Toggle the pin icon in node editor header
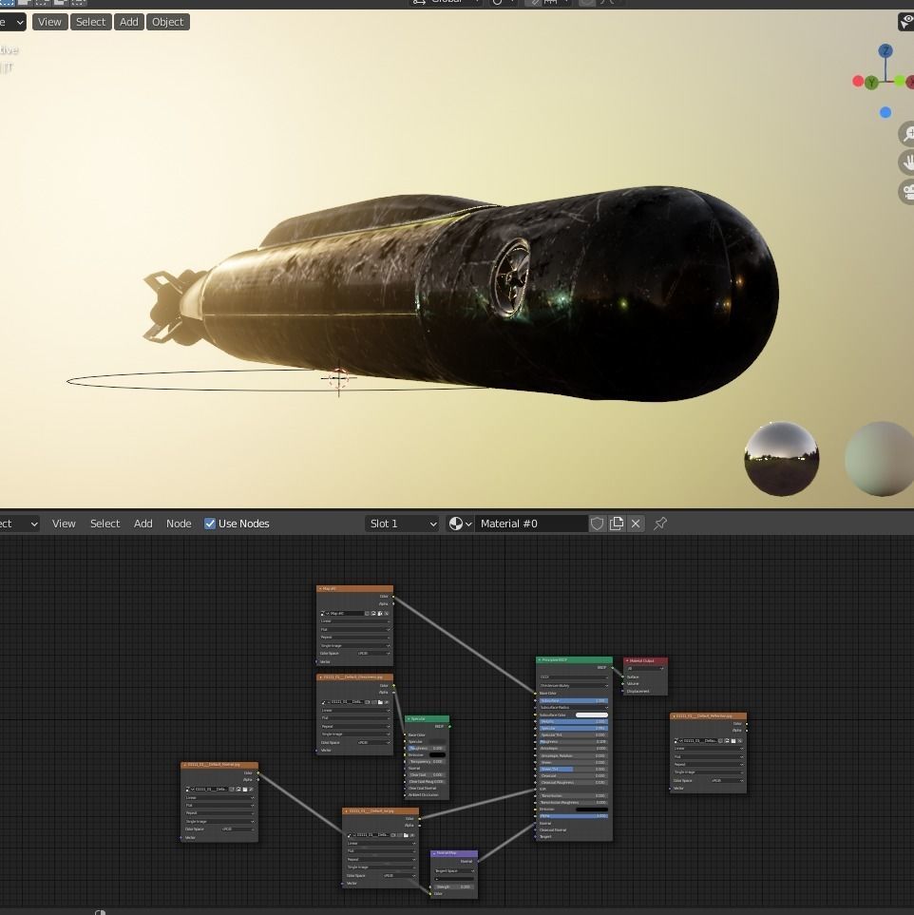The image size is (914, 915). (x=660, y=524)
